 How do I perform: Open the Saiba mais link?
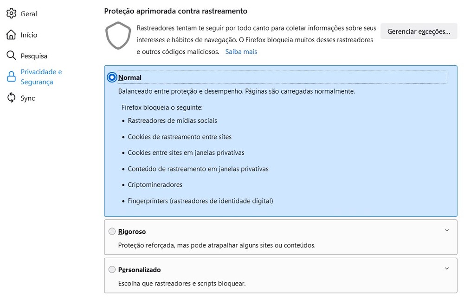click(x=241, y=52)
